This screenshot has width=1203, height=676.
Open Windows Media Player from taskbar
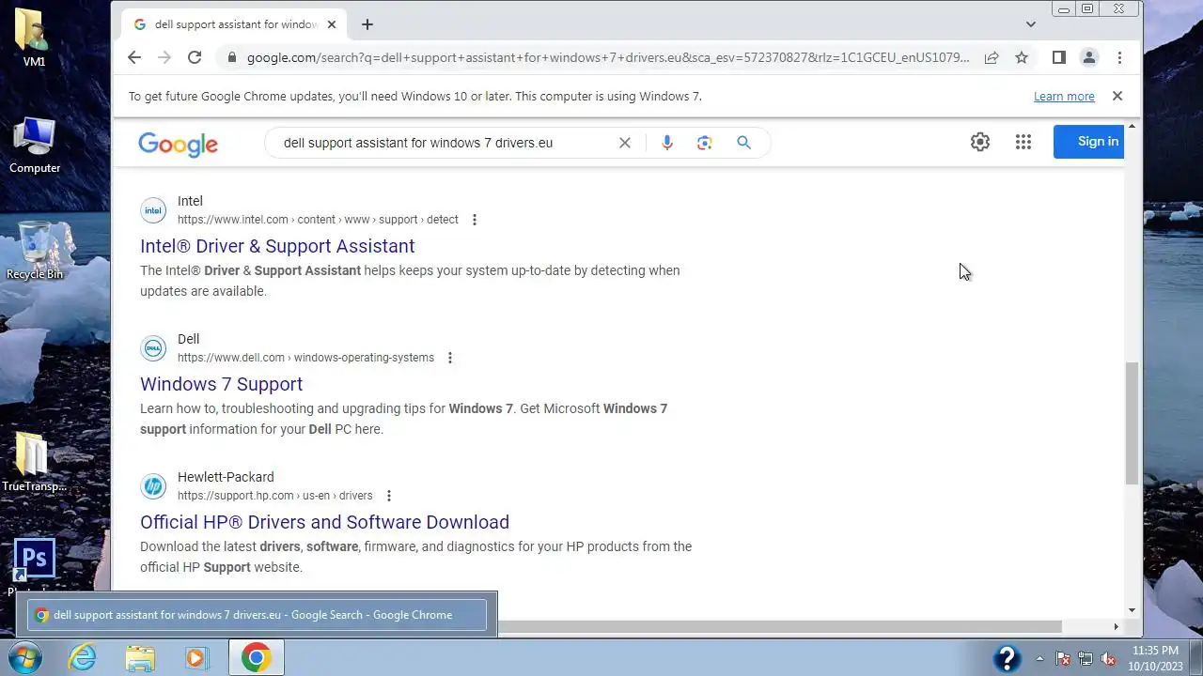point(196,657)
